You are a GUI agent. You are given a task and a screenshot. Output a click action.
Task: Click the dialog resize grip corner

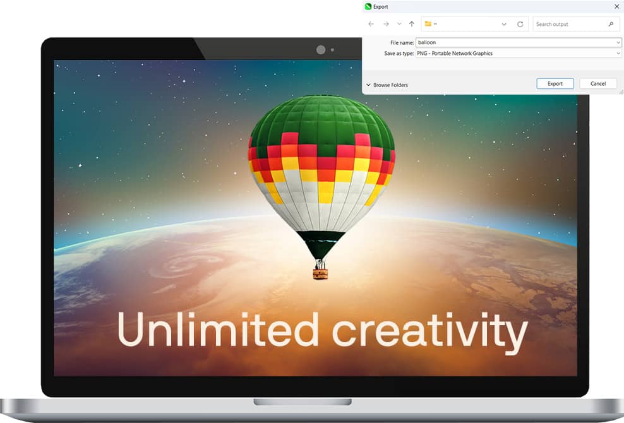coord(621,92)
